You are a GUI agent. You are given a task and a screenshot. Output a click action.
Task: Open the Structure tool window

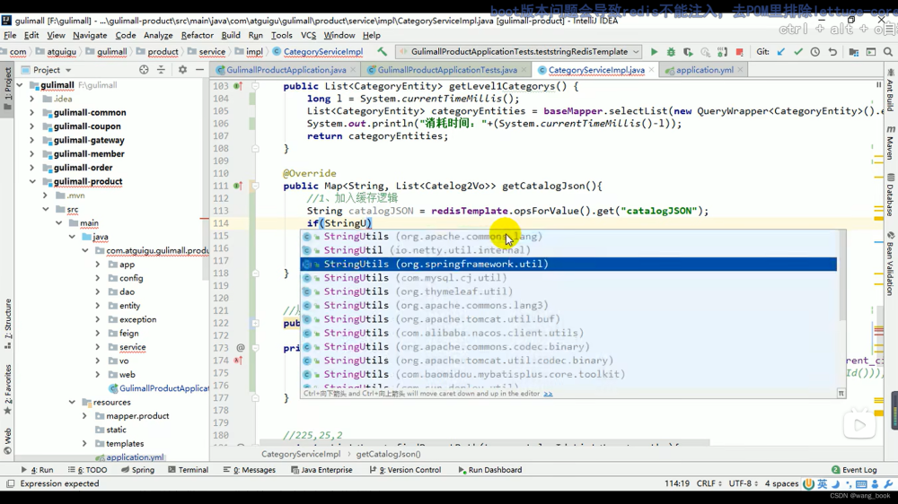(x=7, y=323)
